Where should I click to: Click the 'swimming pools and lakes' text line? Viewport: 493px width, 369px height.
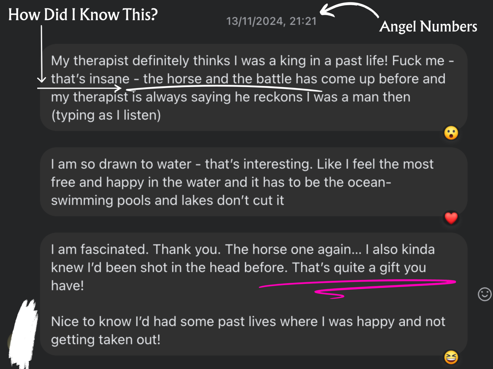click(x=167, y=200)
